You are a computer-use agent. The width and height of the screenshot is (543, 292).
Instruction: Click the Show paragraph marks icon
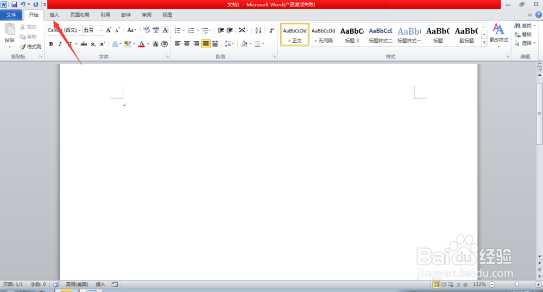[x=271, y=30]
